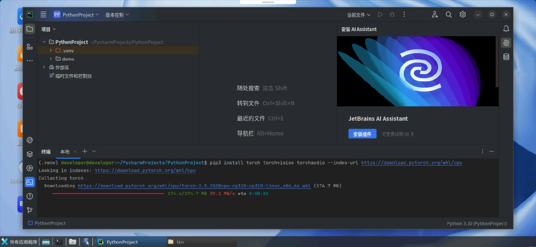Collapse the PythonProject root node
536x247 pixels.
coord(44,42)
